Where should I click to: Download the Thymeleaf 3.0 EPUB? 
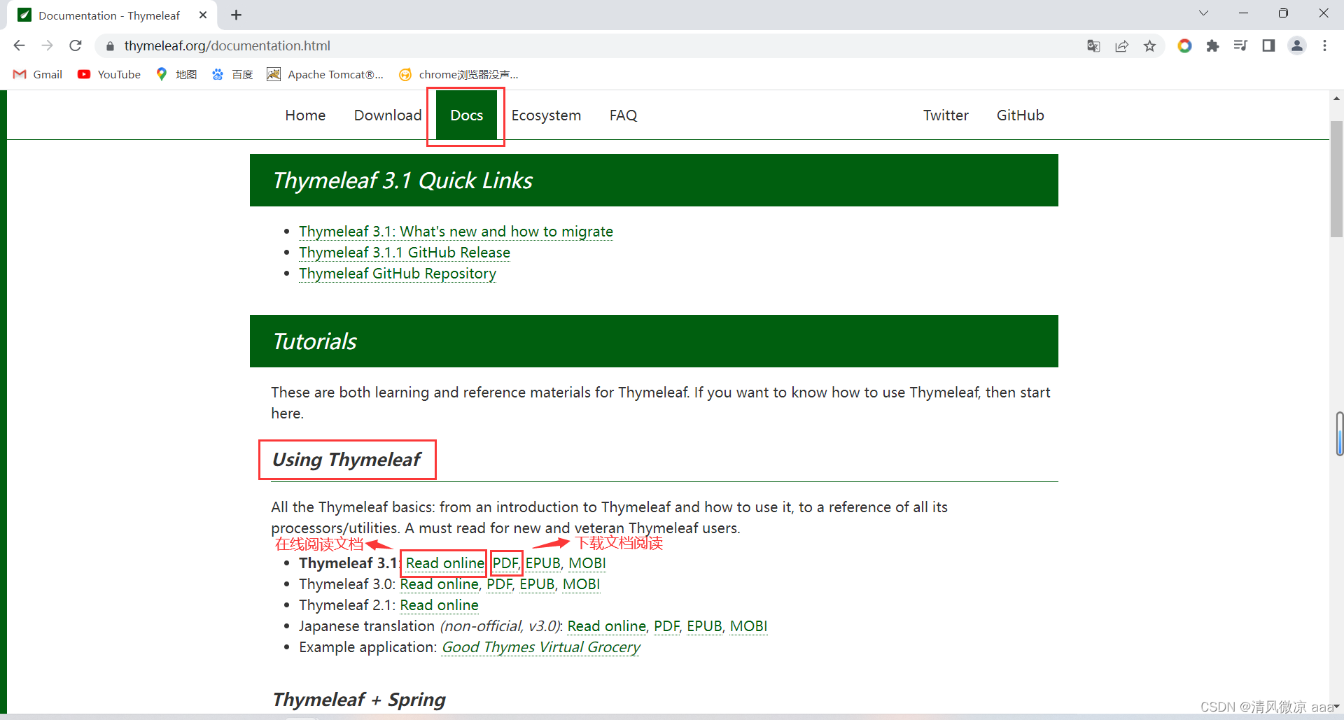538,584
